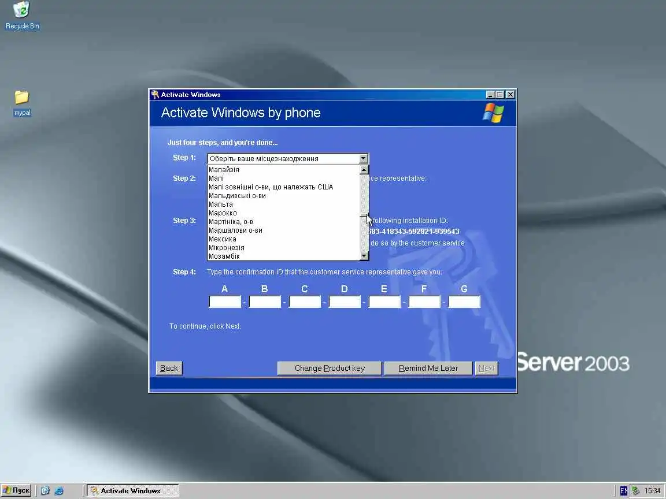The height and width of the screenshot is (499, 666).
Task: Collapse location dropdown via arrow button
Action: [363, 158]
